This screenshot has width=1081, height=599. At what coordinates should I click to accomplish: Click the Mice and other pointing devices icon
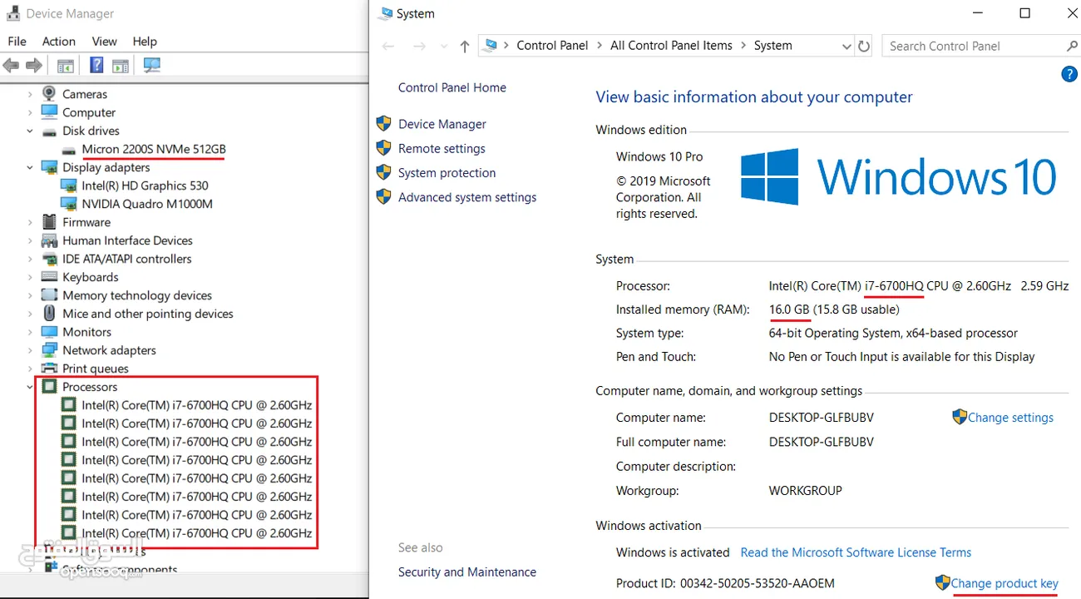[49, 314]
